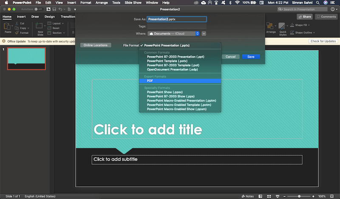Open Notes pane from status bar
Viewport: 340px width, 199px height.
tap(247, 196)
